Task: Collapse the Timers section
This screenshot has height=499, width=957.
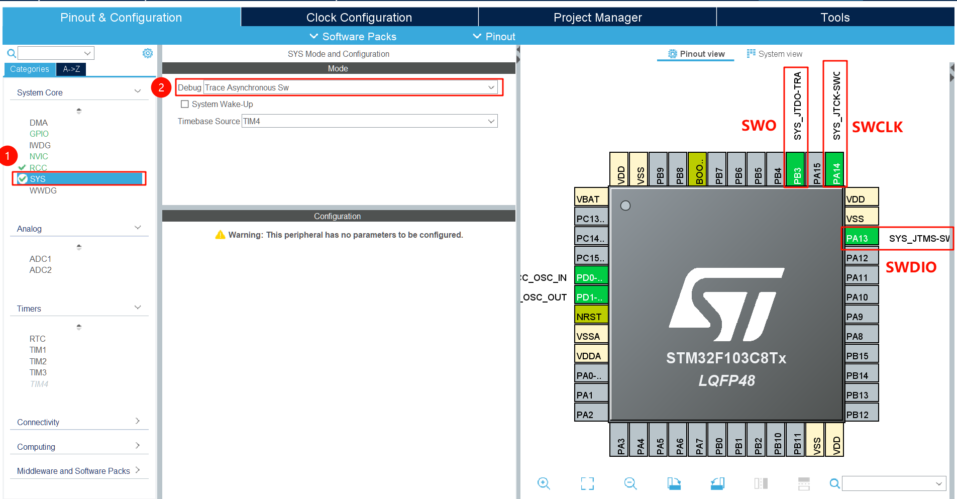Action: pyautogui.click(x=138, y=308)
